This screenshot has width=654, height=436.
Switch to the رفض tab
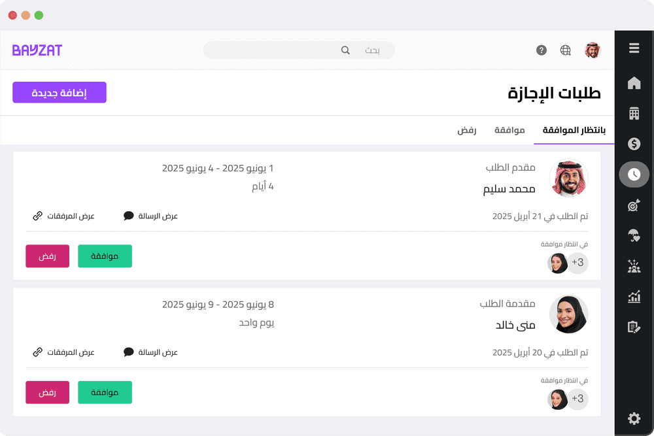(467, 130)
